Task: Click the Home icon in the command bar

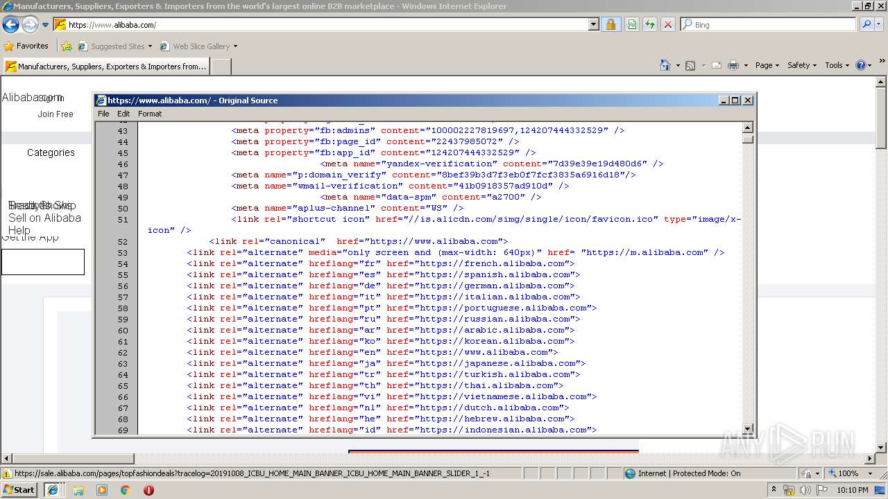Action: pos(665,65)
